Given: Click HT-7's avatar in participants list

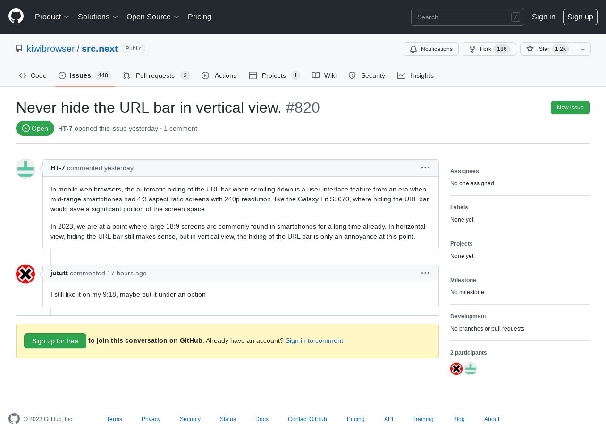Looking at the screenshot, I should pos(471,369).
